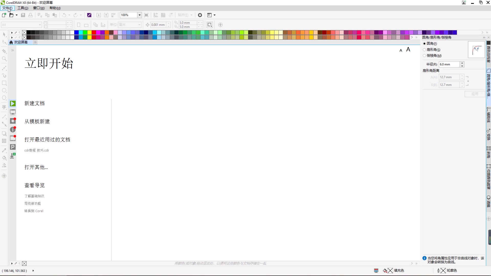Expand the top palette with double chevron
Viewport: 491px width, 276px height.
487,32
